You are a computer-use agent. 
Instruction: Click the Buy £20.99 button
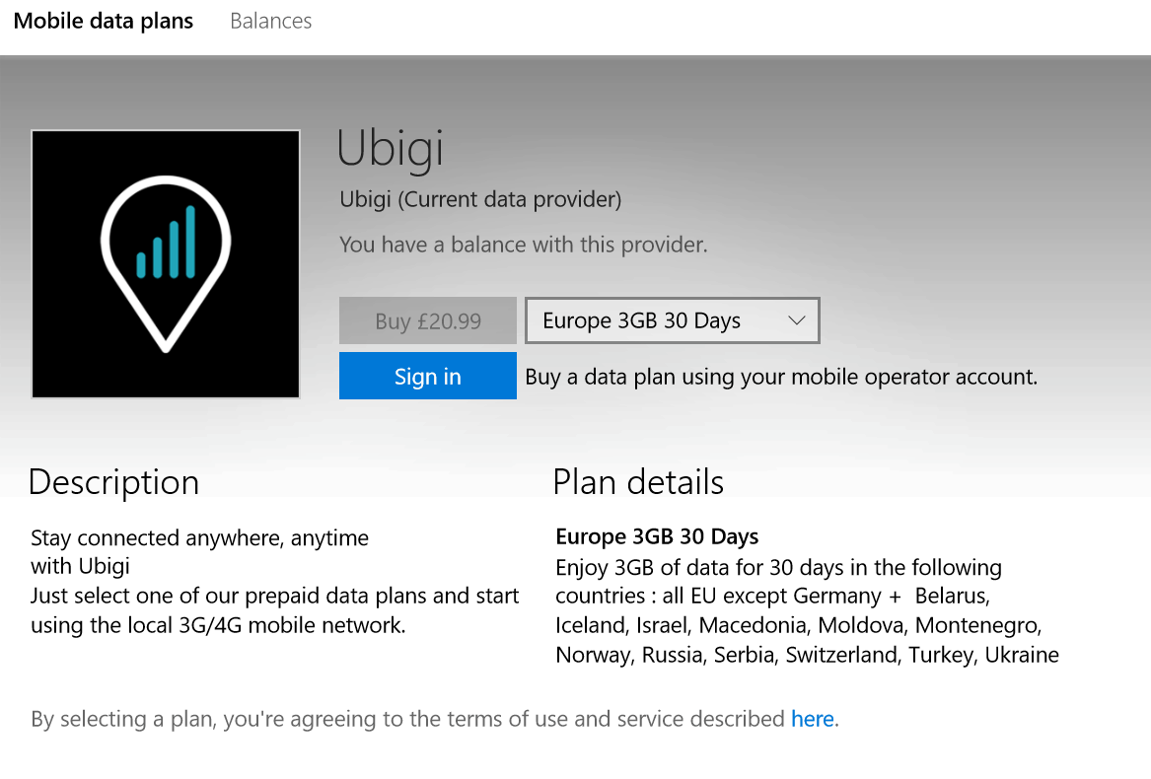pyautogui.click(x=428, y=320)
